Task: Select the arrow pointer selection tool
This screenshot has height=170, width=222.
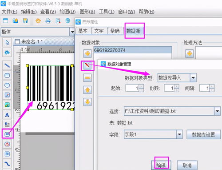Action: 7,43
